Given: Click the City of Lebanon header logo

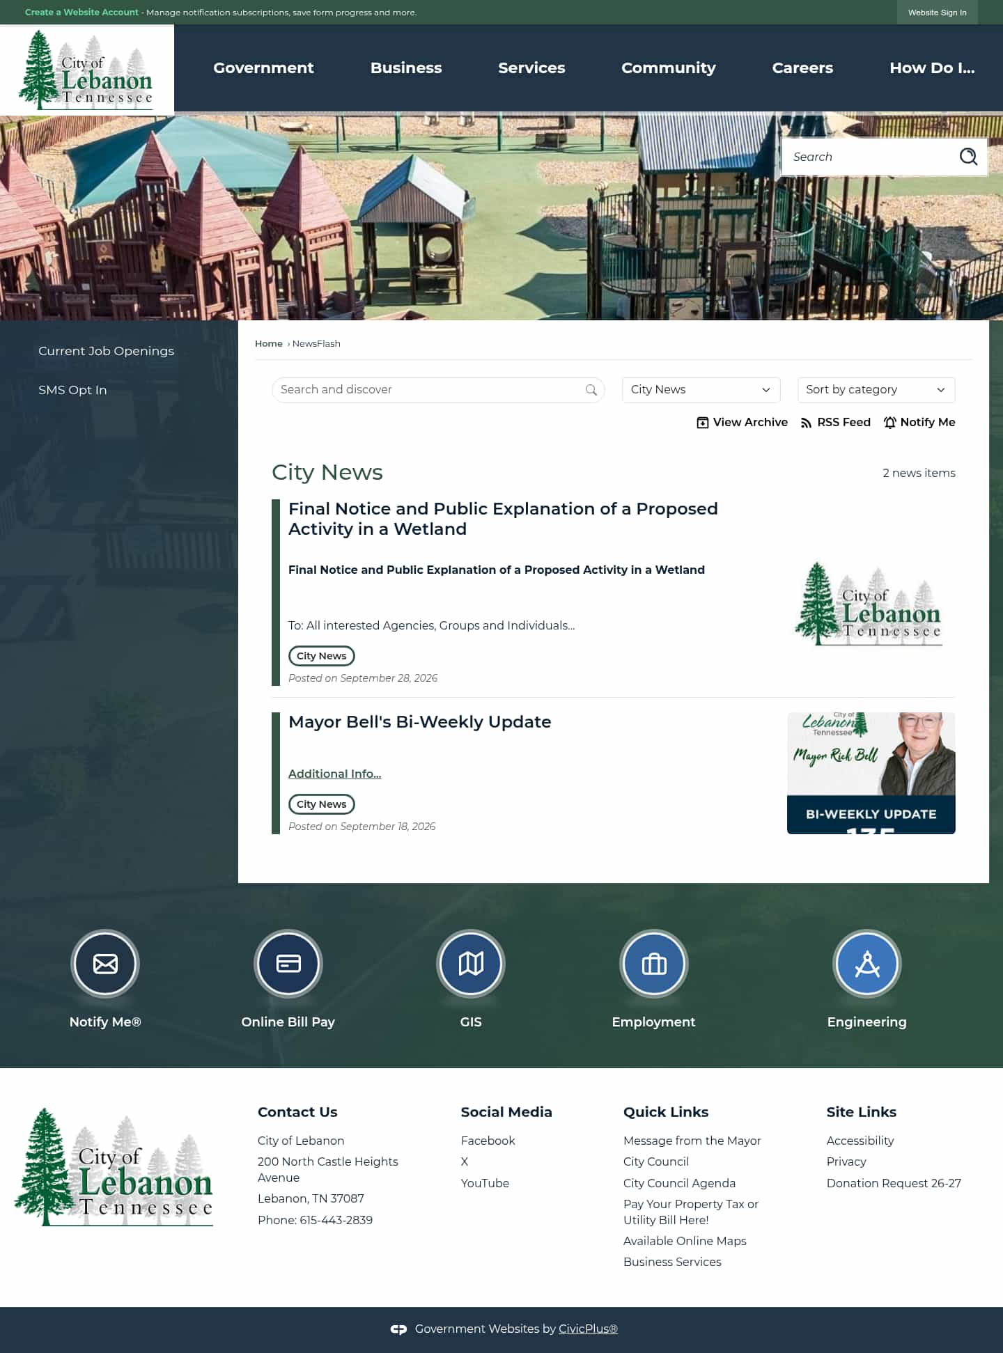Looking at the screenshot, I should tap(86, 70).
